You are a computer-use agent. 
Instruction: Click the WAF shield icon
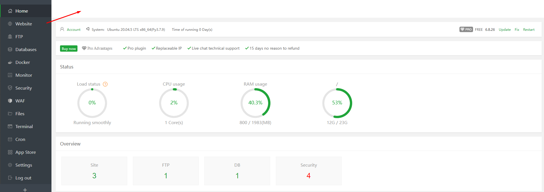(x=10, y=101)
